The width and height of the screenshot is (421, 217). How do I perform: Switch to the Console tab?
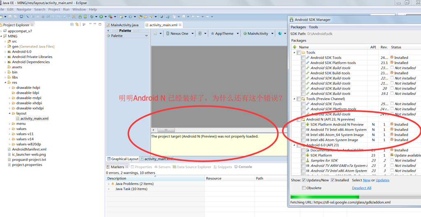[243, 167]
